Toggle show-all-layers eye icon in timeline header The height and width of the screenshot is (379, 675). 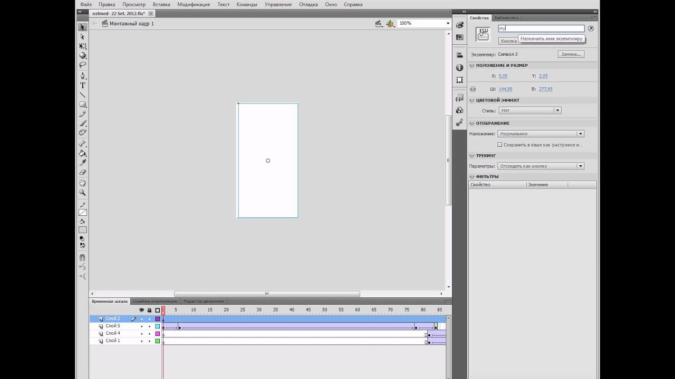tap(141, 310)
